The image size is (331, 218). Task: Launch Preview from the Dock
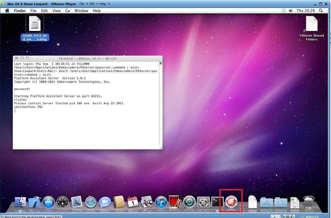pos(147,202)
